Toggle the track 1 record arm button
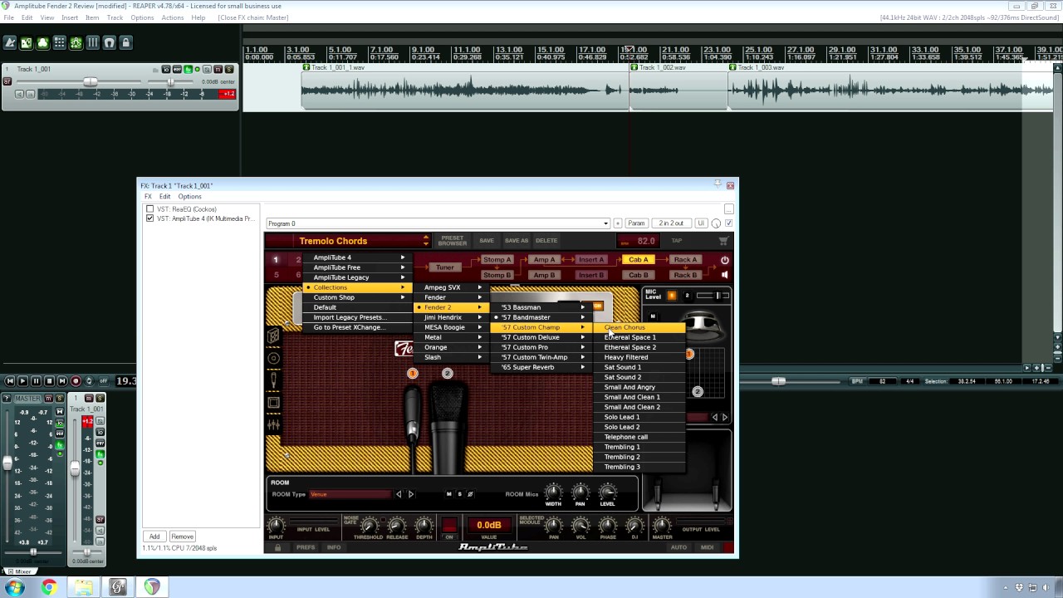Viewport: 1063px width, 598px height. [7, 81]
